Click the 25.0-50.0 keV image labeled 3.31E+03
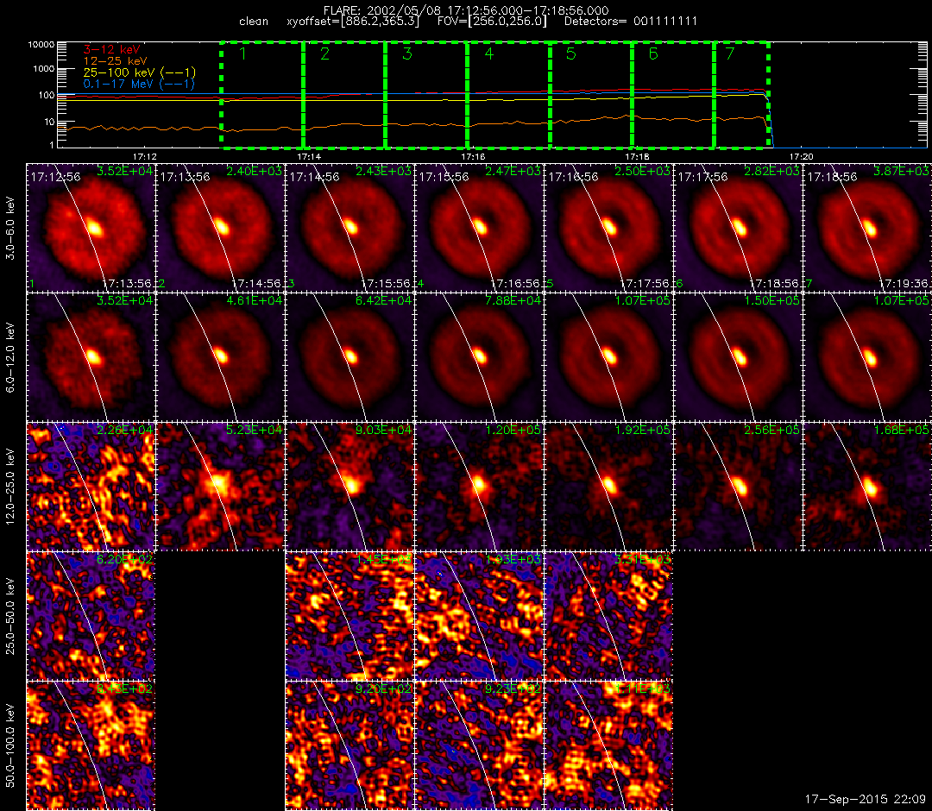Image resolution: width=932 pixels, height=811 pixels. tap(609, 616)
